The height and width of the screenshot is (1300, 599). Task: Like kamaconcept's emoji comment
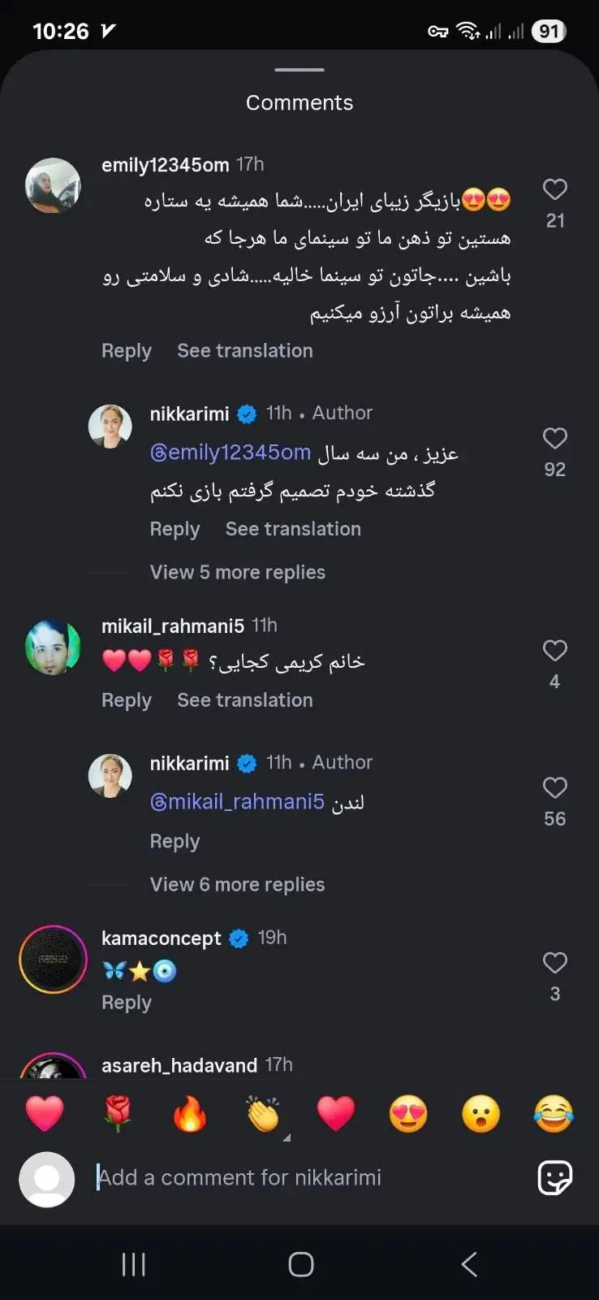(x=554, y=963)
